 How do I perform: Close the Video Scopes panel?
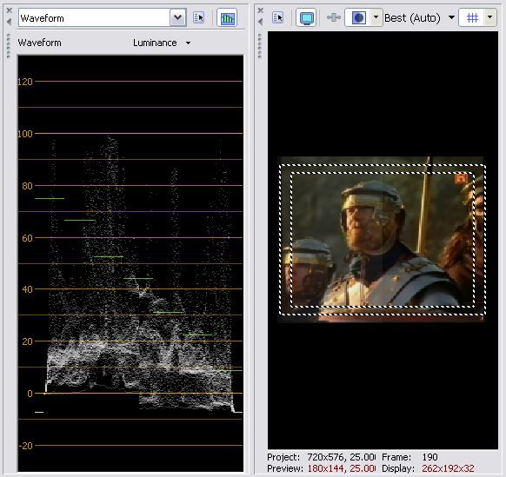point(10,10)
